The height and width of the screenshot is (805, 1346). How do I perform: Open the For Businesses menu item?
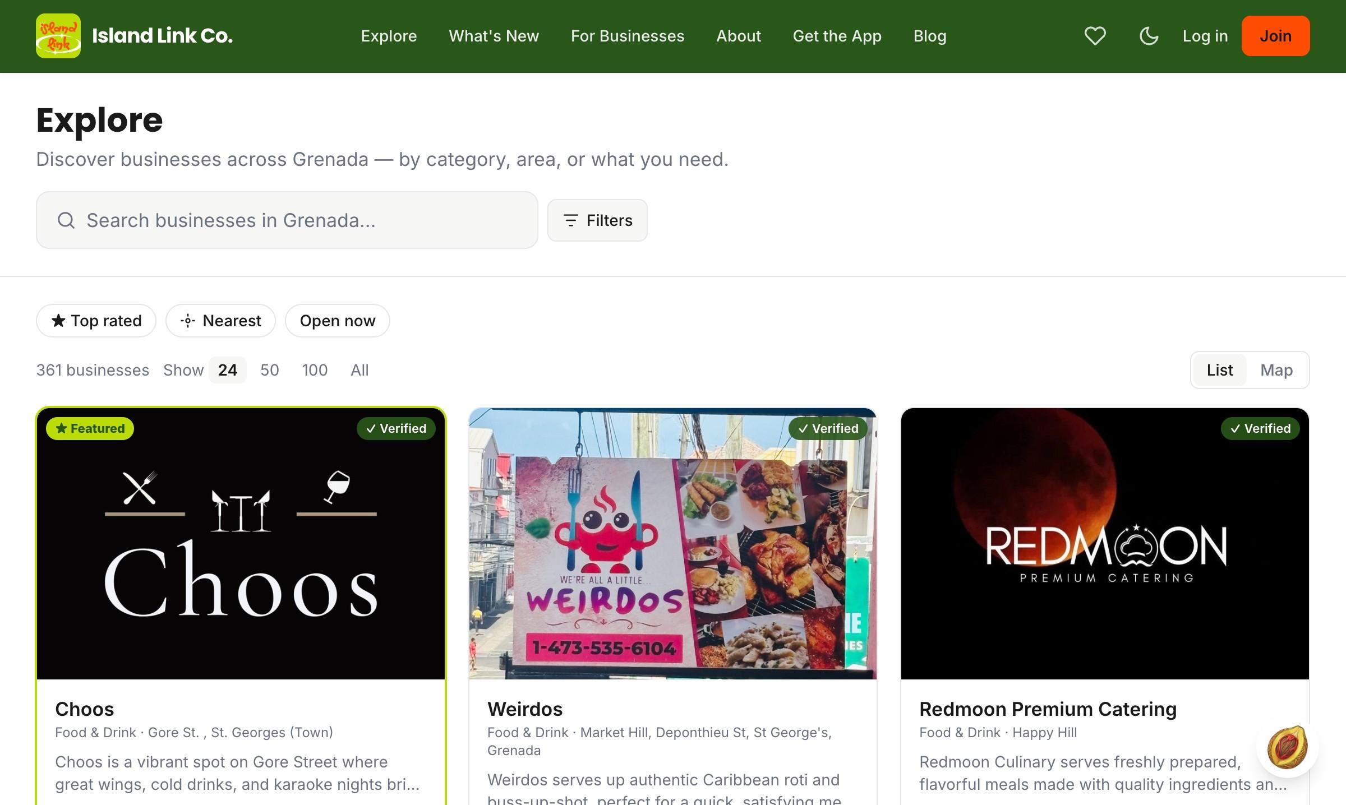point(628,36)
